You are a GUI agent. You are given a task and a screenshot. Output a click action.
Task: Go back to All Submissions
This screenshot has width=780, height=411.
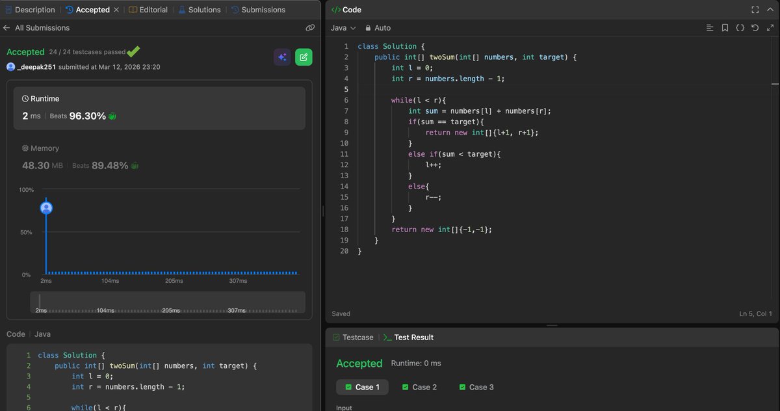pos(36,28)
